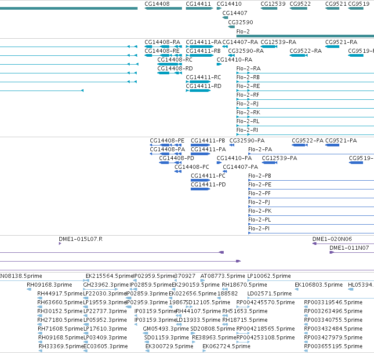
Task: Select protein Flo-2-PA label
Action: pyautogui.click(x=260, y=149)
